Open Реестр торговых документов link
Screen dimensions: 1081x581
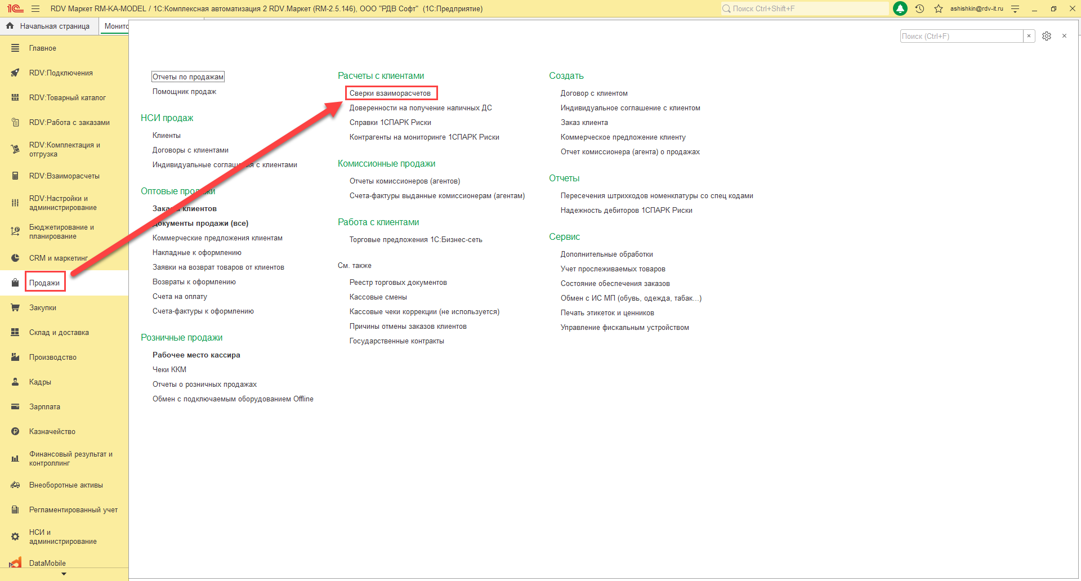398,283
